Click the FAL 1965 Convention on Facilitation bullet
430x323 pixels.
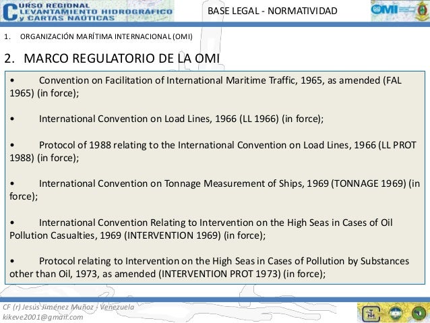click(206, 87)
